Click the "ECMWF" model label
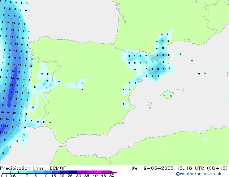This screenshot has height=177, width=229. [58, 168]
